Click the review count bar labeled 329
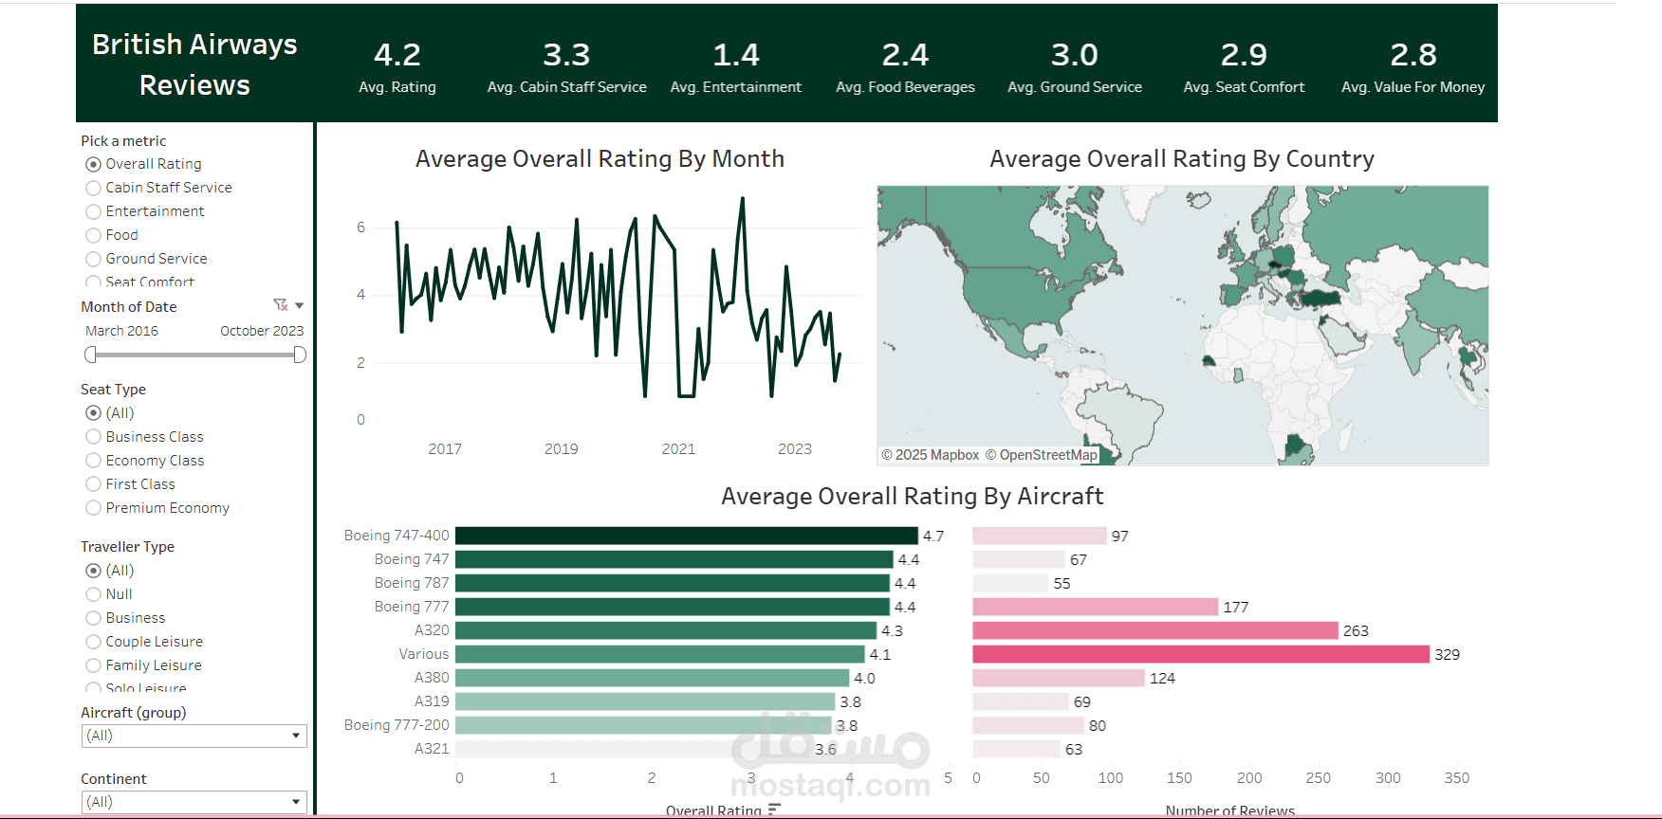This screenshot has width=1662, height=819. coord(1201,654)
